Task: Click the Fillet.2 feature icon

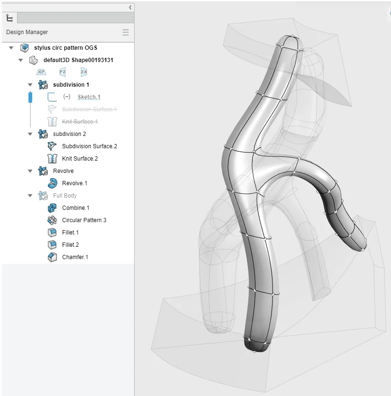Action: point(52,245)
